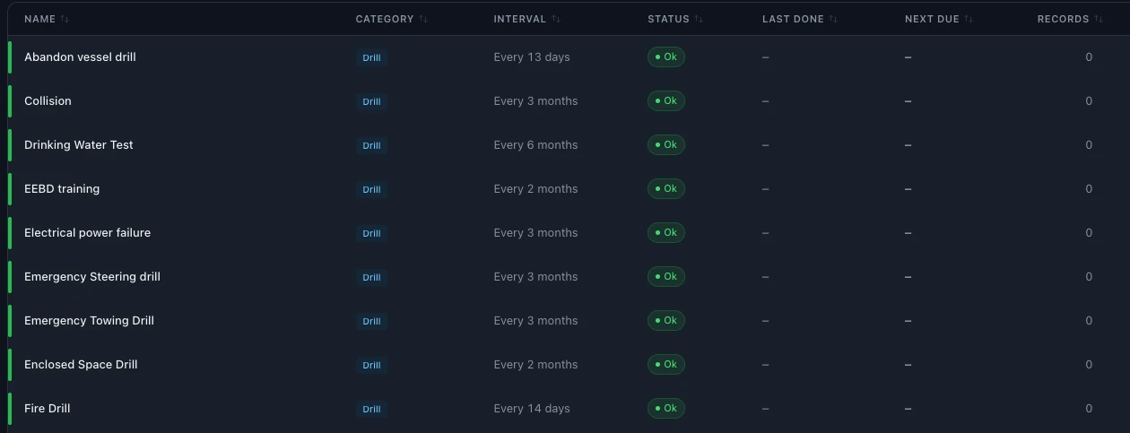Sort by the NEXT DUE column arrows icon
Viewport: 1130px width, 433px height.
(x=969, y=19)
